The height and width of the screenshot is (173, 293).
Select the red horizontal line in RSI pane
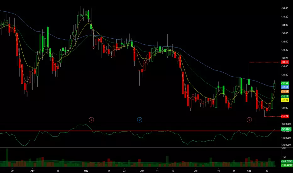pos(140,131)
